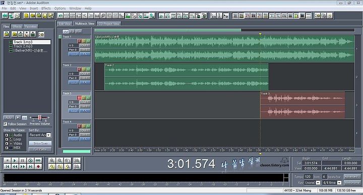Toggle the Audio file type checkbox
This screenshot has height=195, width=363.
point(7,135)
